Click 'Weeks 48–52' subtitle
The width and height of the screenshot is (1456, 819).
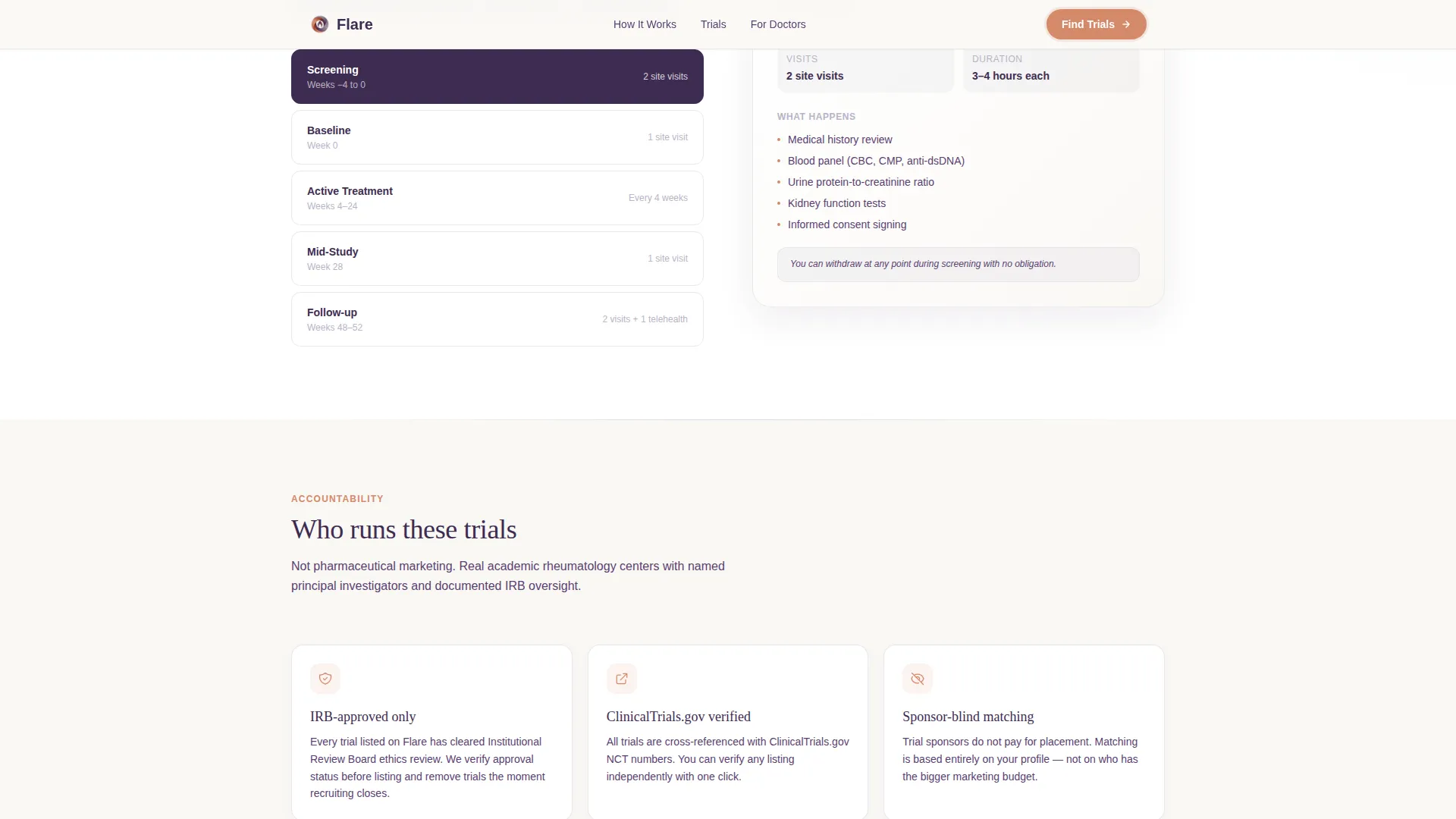pyautogui.click(x=334, y=328)
